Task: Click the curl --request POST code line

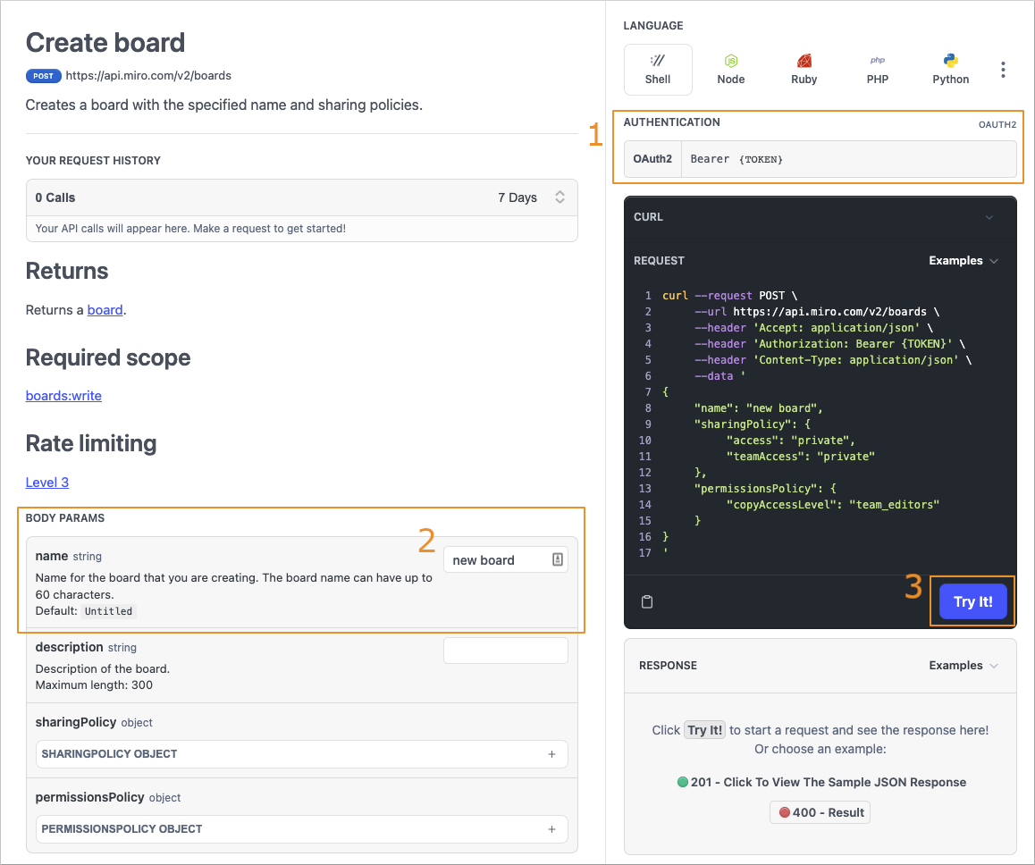Action: tap(729, 296)
